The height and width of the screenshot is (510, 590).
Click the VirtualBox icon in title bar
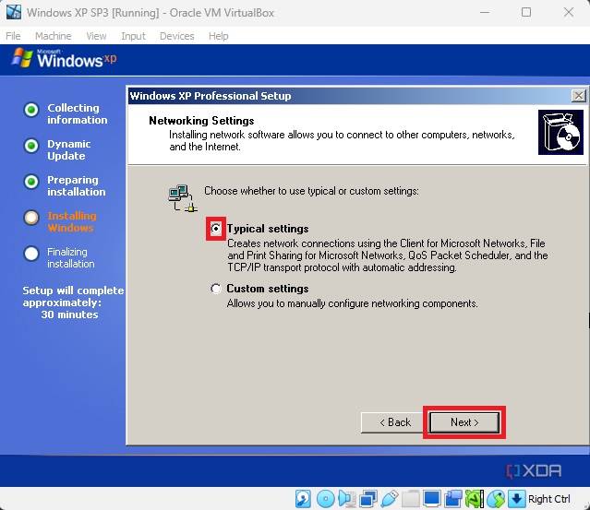14,12
